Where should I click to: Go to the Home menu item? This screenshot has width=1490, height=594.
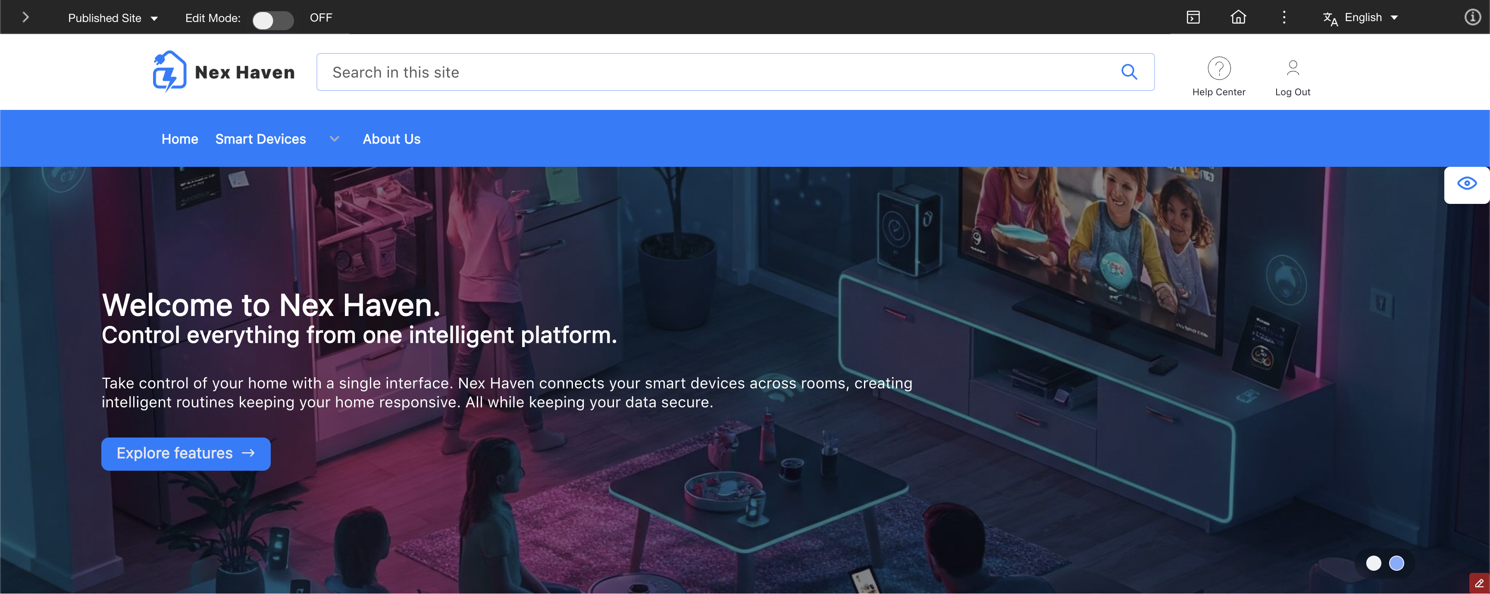click(x=180, y=139)
